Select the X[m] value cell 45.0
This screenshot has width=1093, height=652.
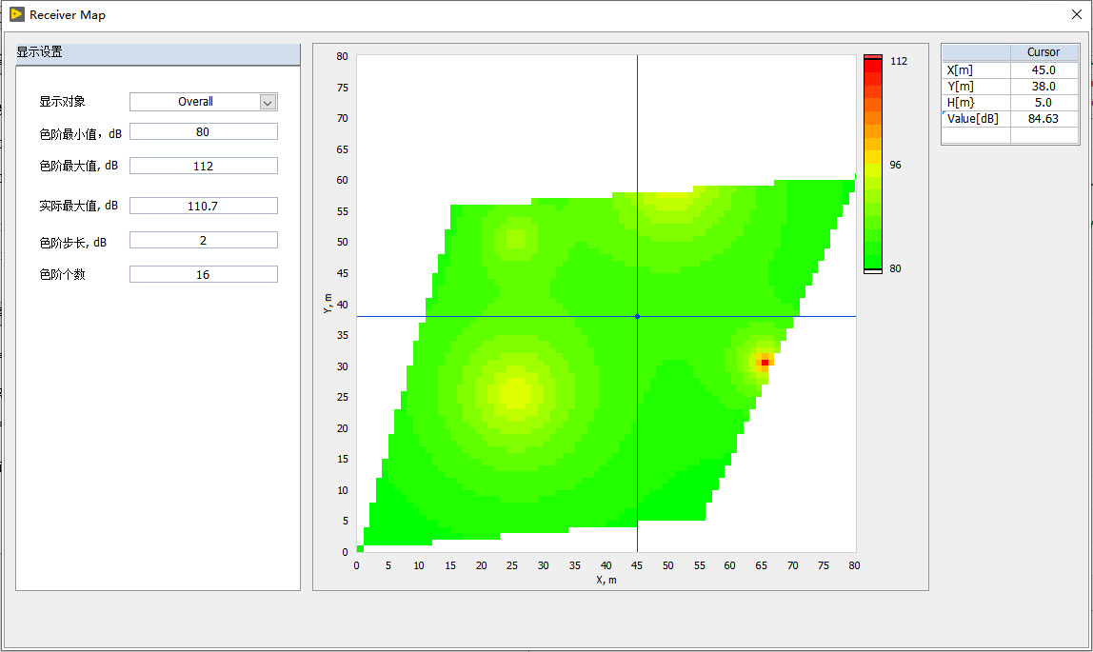point(1043,70)
